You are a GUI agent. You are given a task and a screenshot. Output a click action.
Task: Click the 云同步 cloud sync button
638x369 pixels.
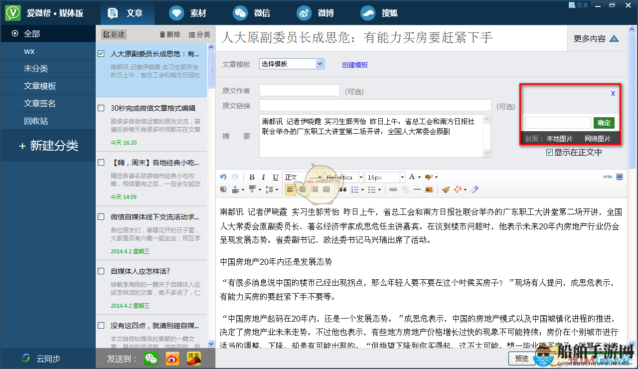point(42,359)
